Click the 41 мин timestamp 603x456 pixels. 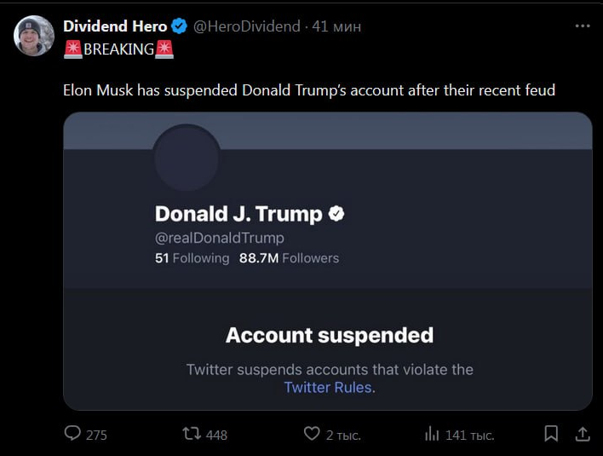click(336, 26)
